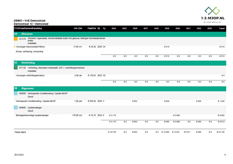Click the '€ 8.571' object total for 2031

click(187, 132)
